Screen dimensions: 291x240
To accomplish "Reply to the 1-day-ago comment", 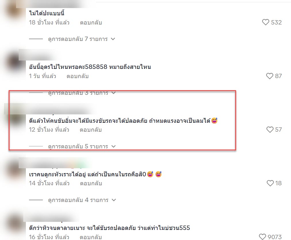I will [x=78, y=76].
